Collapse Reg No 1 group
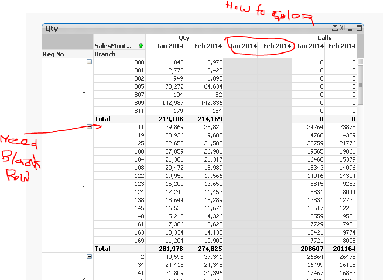This screenshot has height=280, width=383. coord(89,127)
